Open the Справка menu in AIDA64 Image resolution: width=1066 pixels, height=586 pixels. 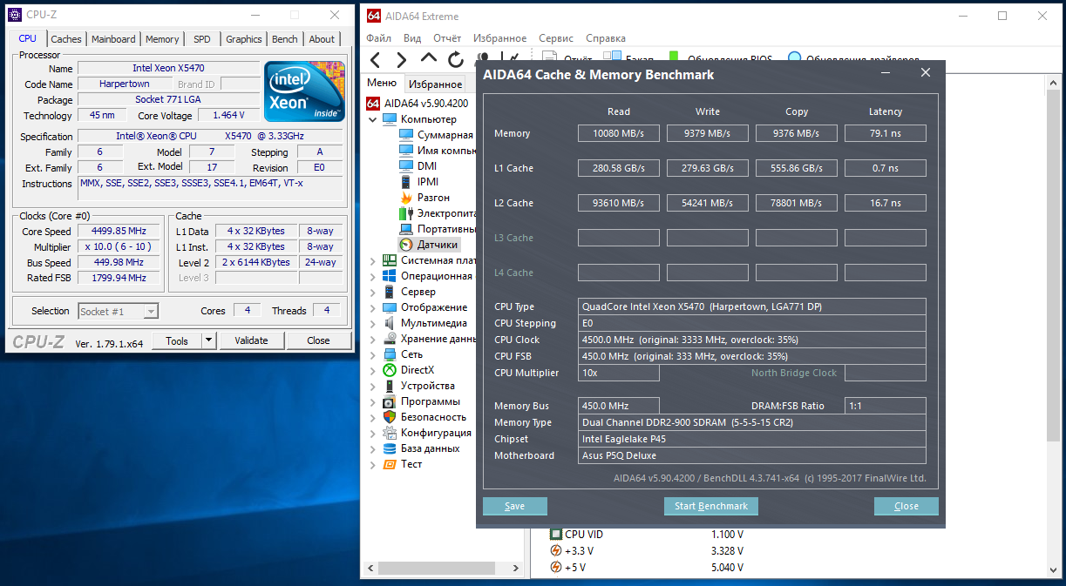606,38
